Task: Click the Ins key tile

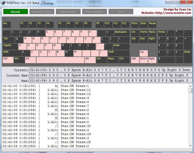Action: [135, 33]
